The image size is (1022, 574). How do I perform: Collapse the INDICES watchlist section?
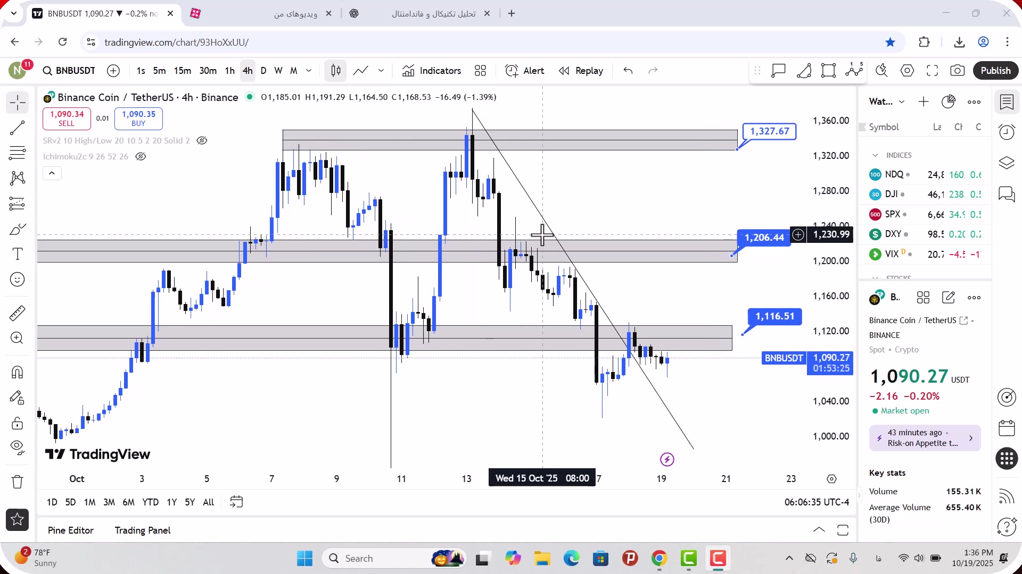click(875, 156)
